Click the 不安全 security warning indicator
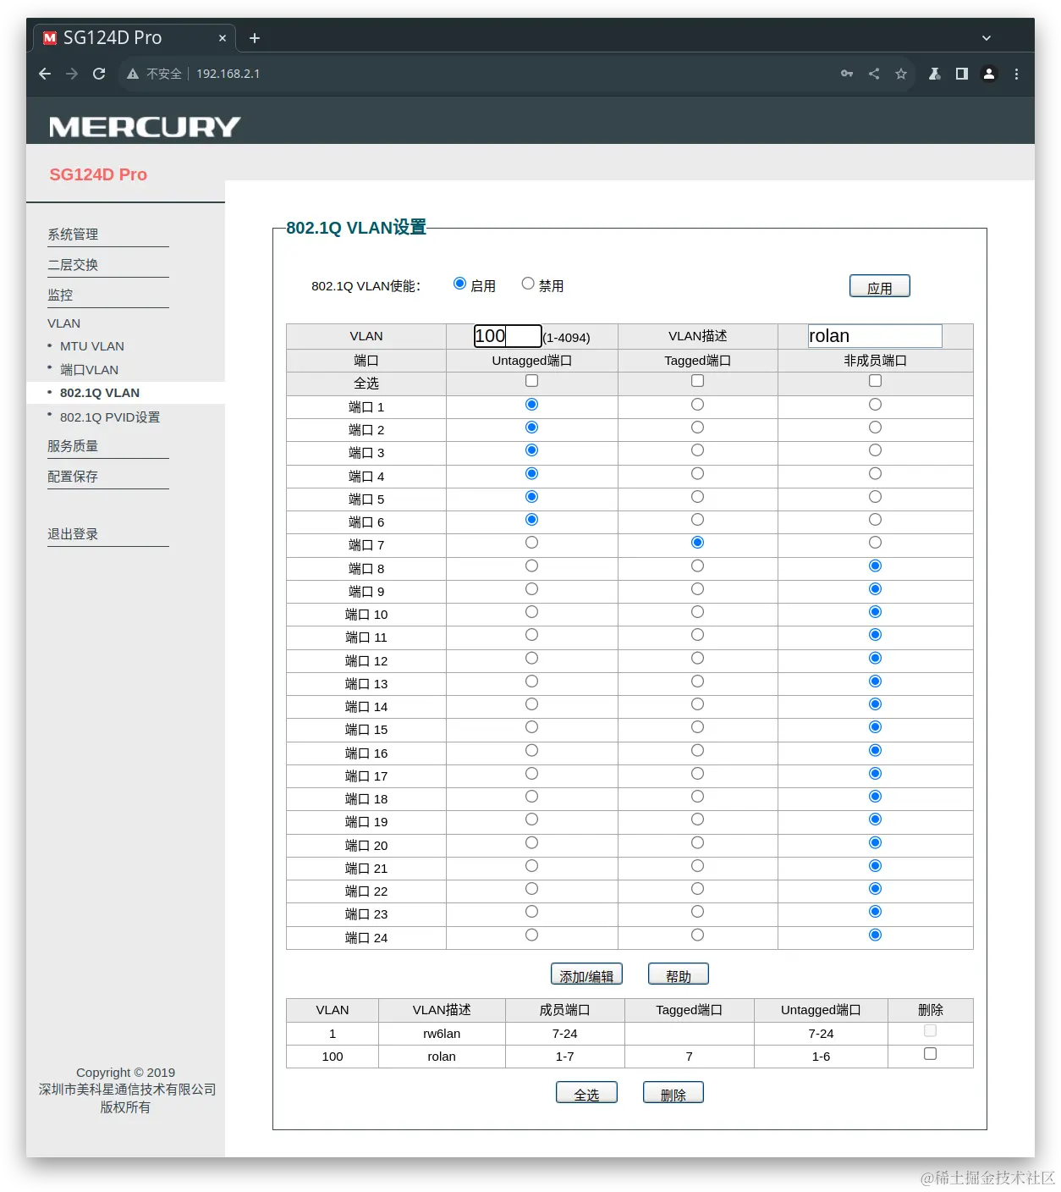 coord(159,74)
